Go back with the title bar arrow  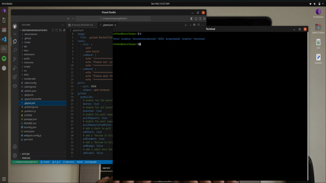tap(68, 18)
